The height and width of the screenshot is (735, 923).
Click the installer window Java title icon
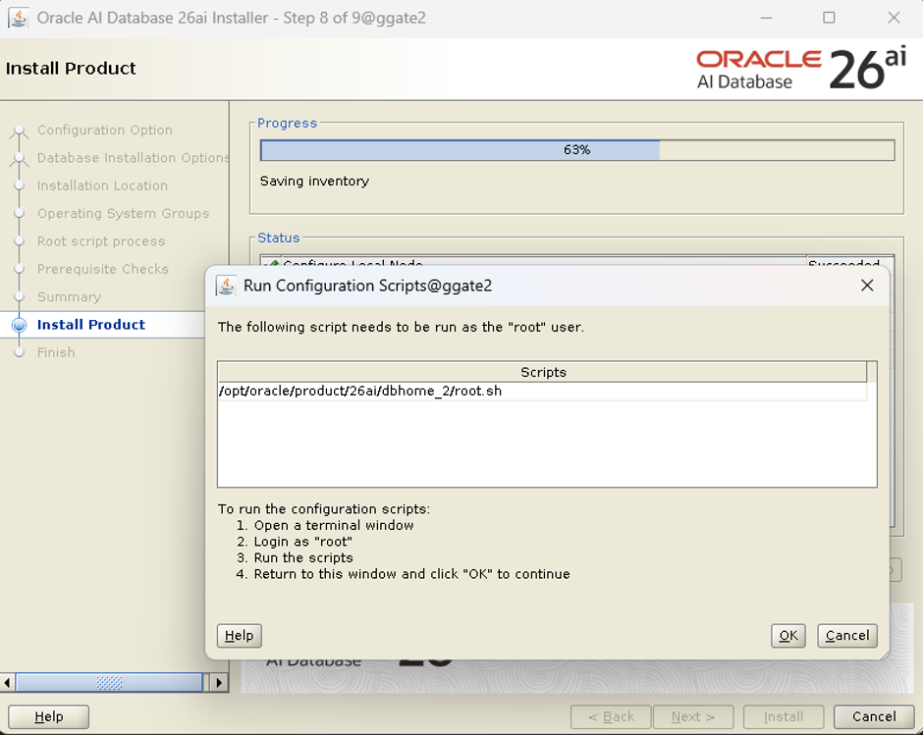(x=19, y=18)
